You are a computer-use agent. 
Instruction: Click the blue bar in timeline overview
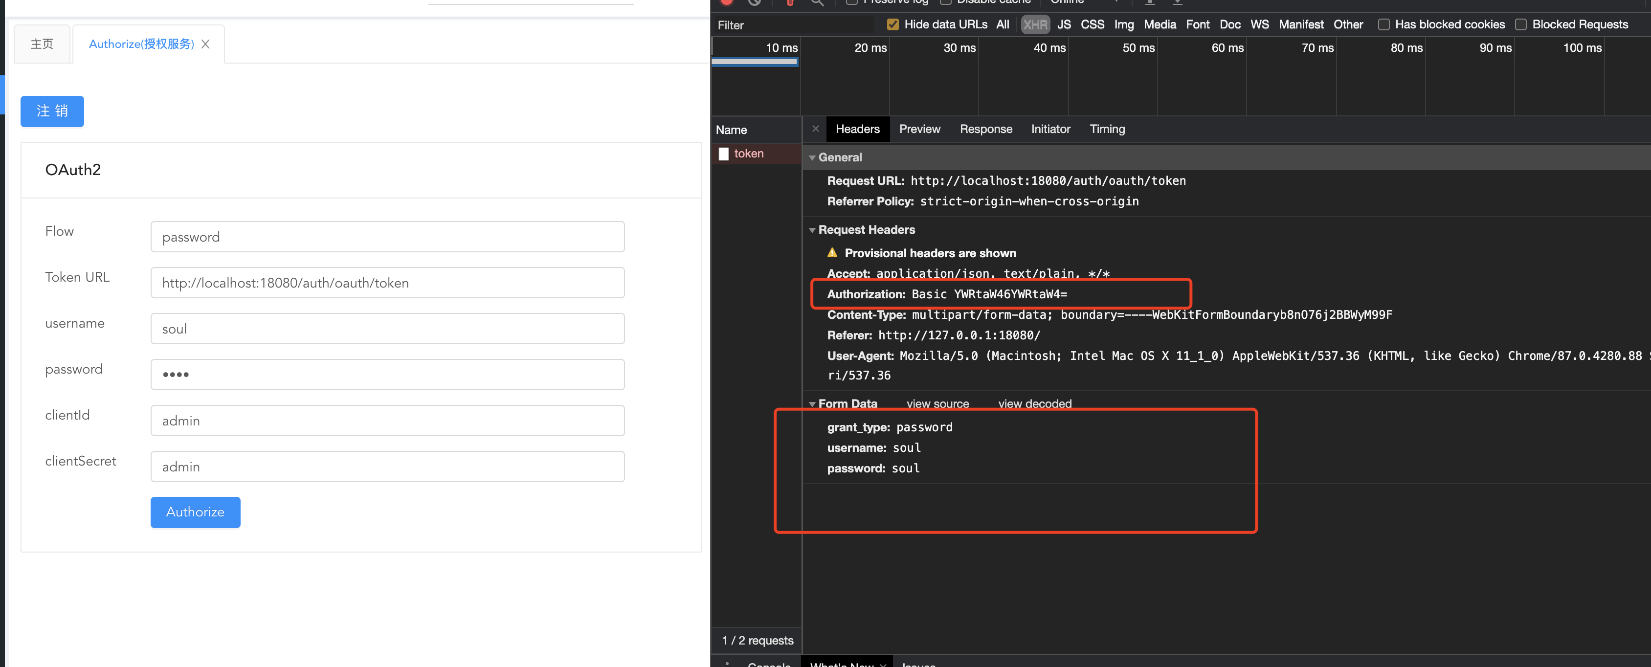[x=755, y=62]
